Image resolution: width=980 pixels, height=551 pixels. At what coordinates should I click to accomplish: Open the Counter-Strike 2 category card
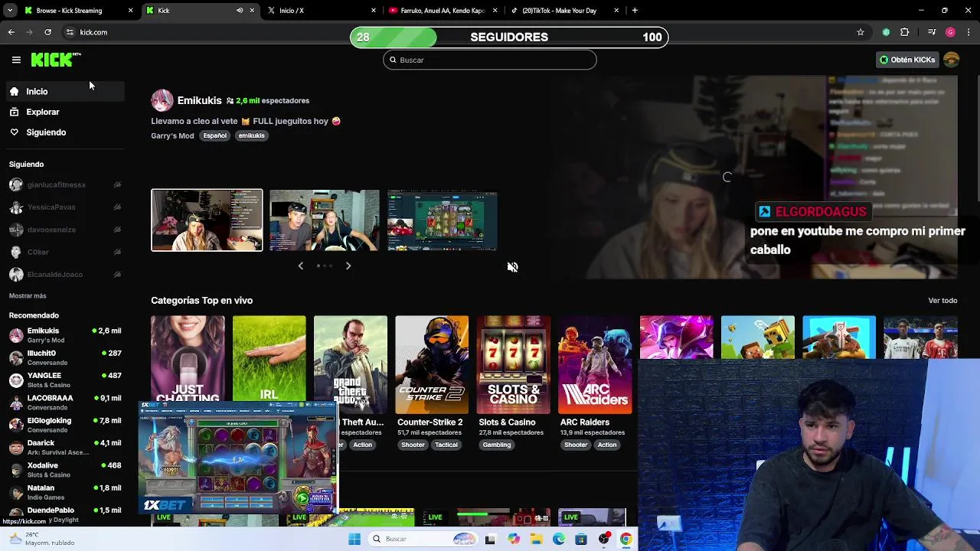pos(432,364)
